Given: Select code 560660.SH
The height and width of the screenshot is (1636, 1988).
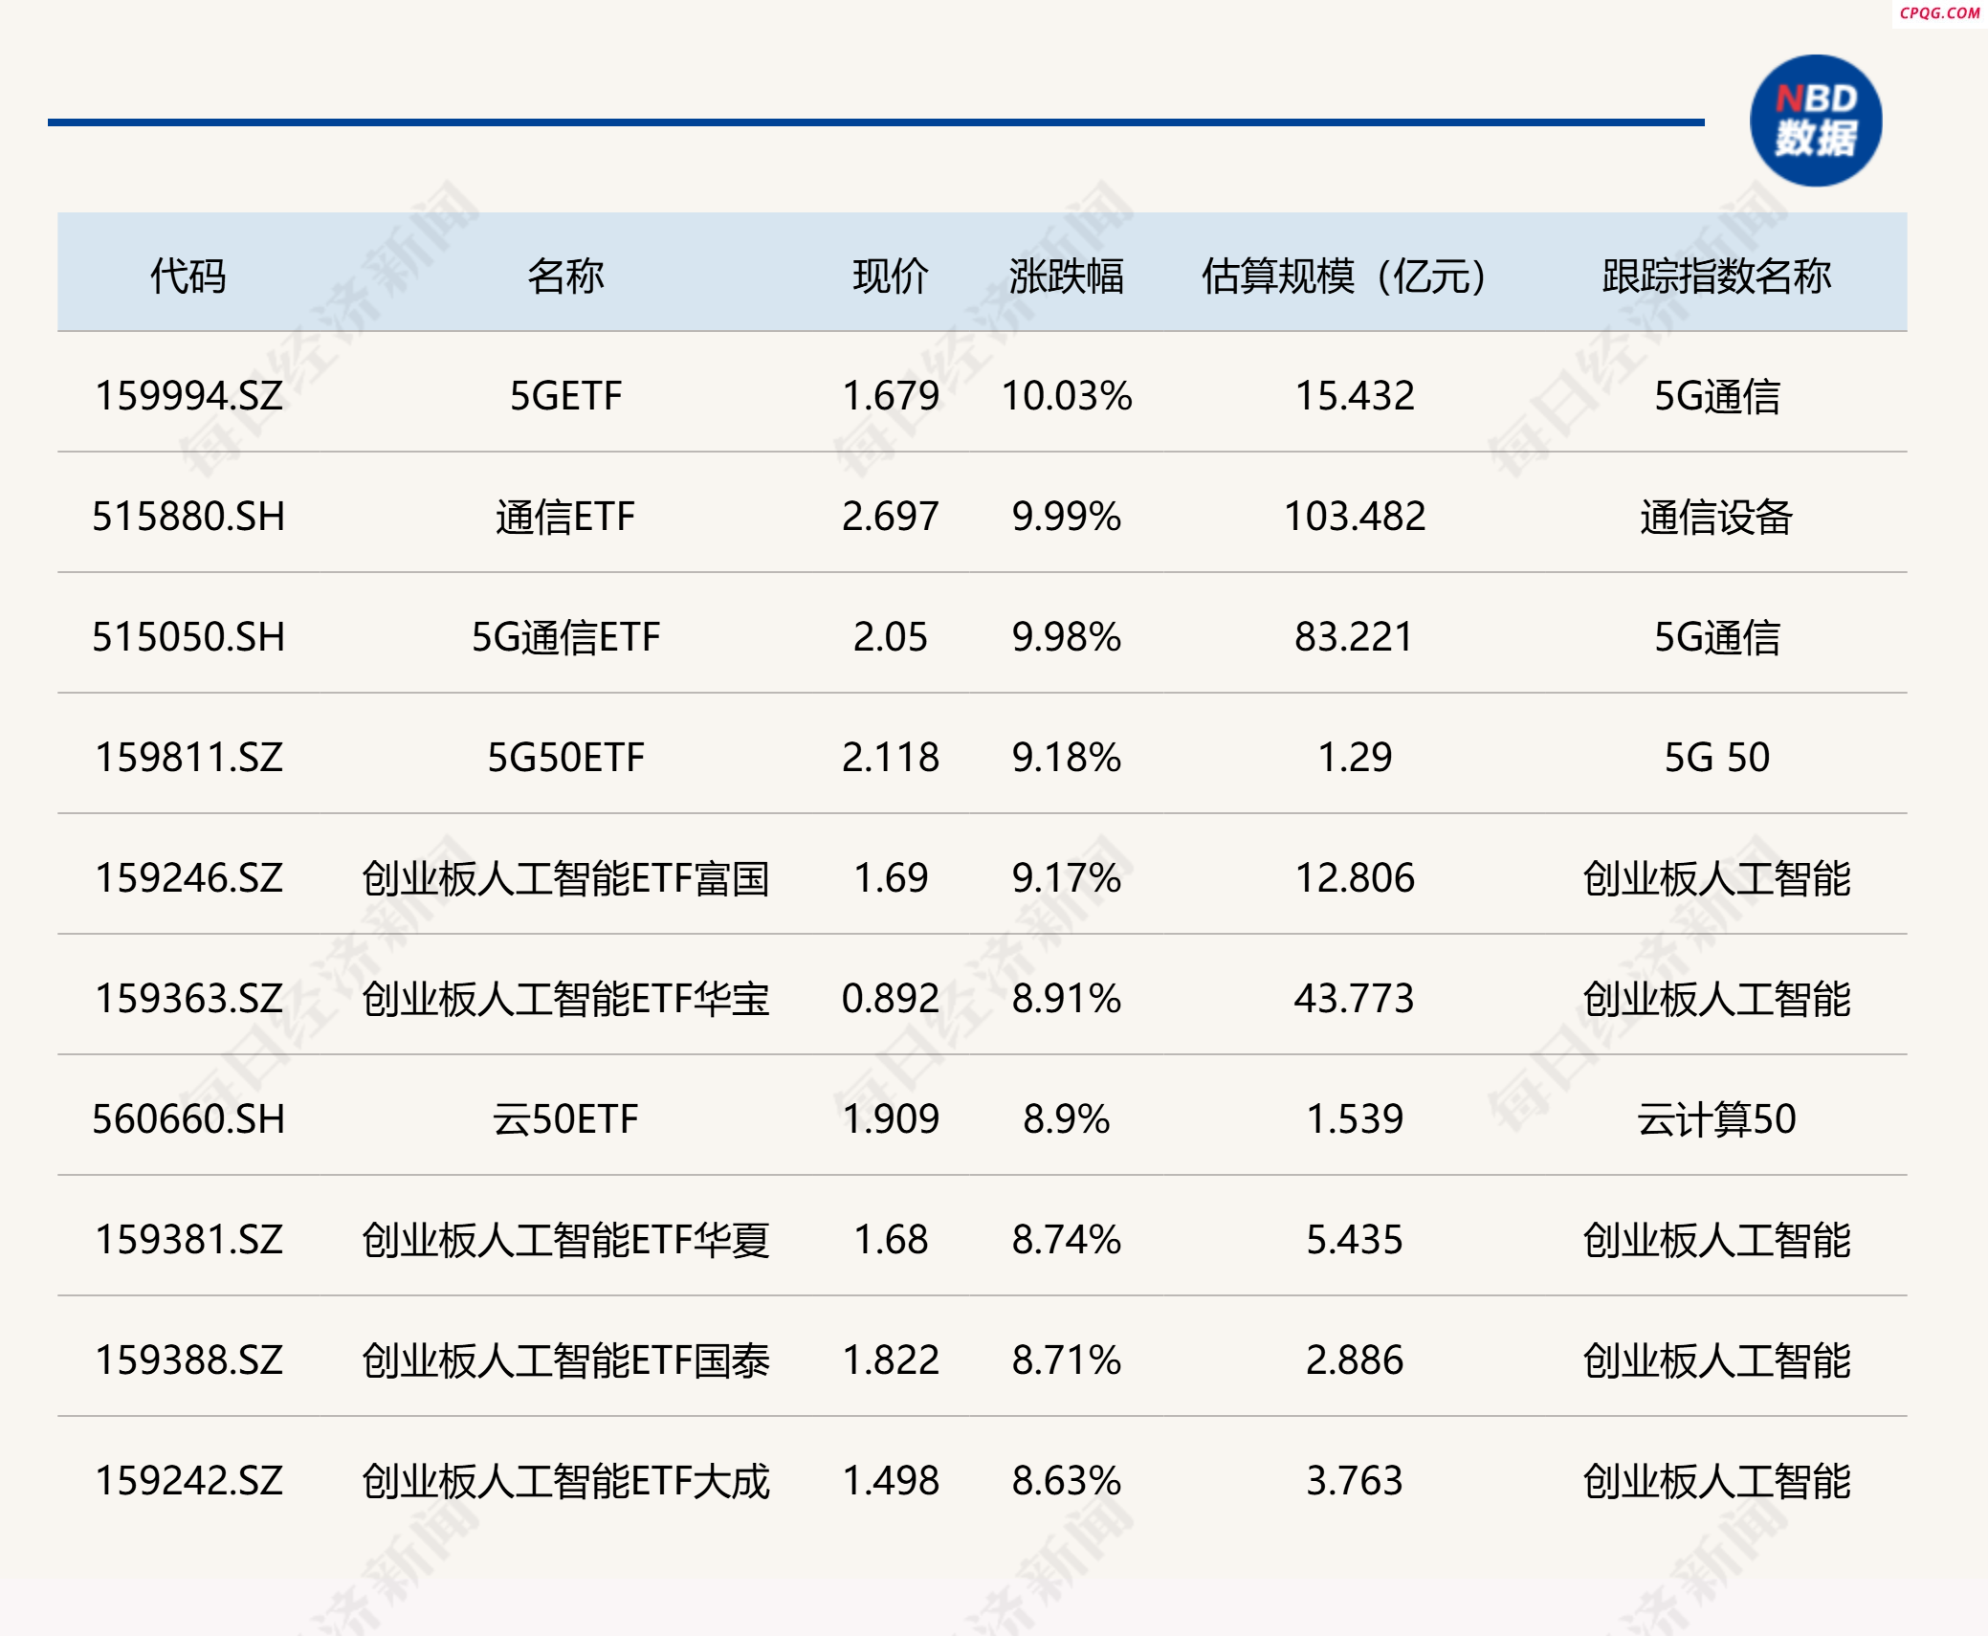Looking at the screenshot, I should (x=188, y=1119).
